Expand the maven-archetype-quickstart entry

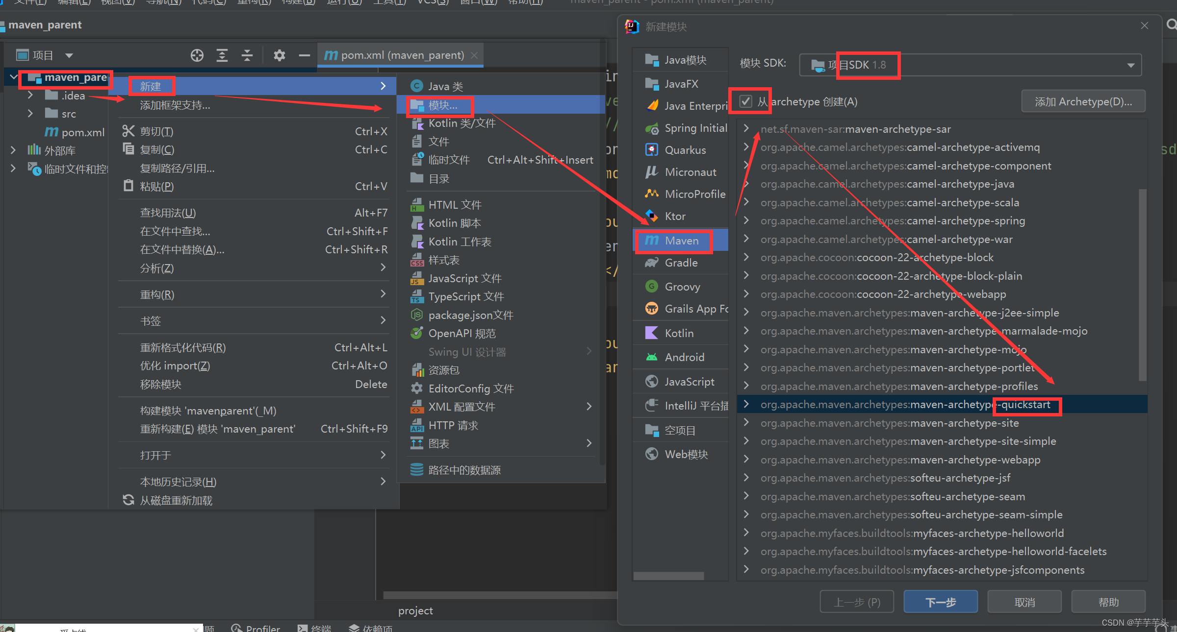pyautogui.click(x=746, y=404)
